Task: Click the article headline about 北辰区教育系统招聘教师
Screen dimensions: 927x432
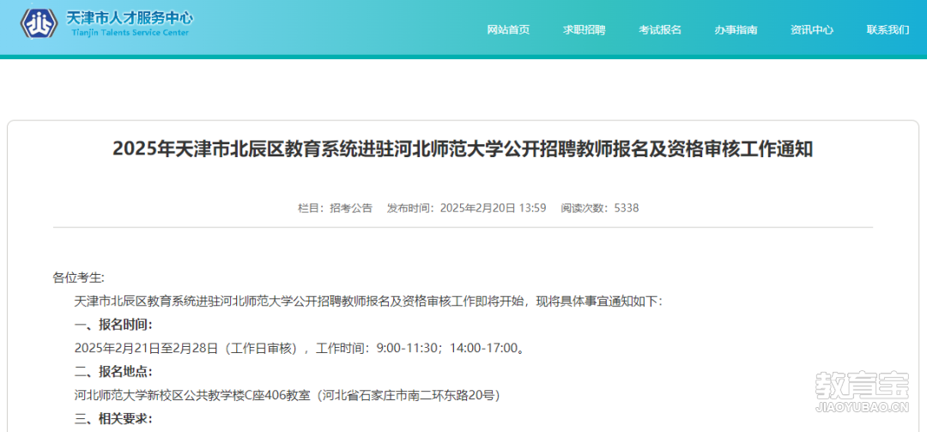Action: (x=463, y=149)
